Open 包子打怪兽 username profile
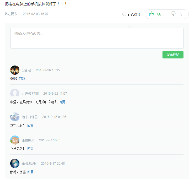 coord(30,117)
